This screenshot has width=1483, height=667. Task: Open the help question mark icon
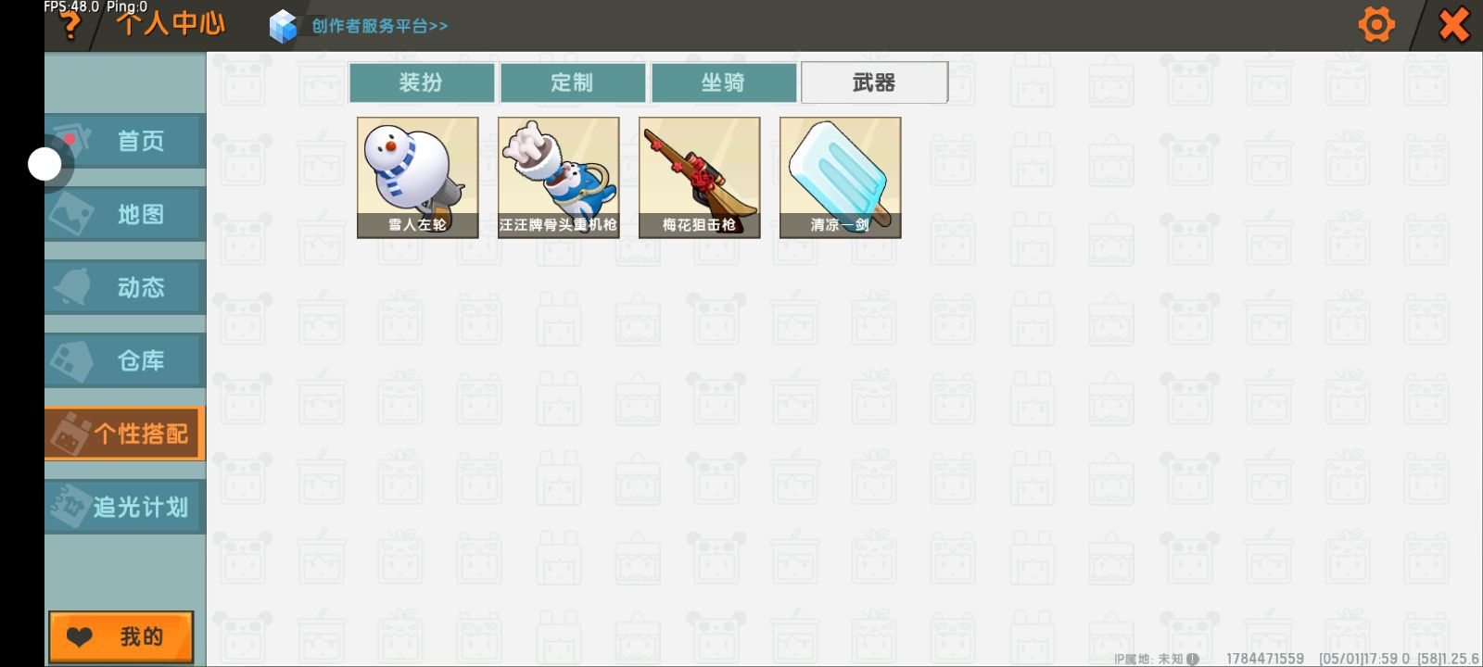[69, 26]
